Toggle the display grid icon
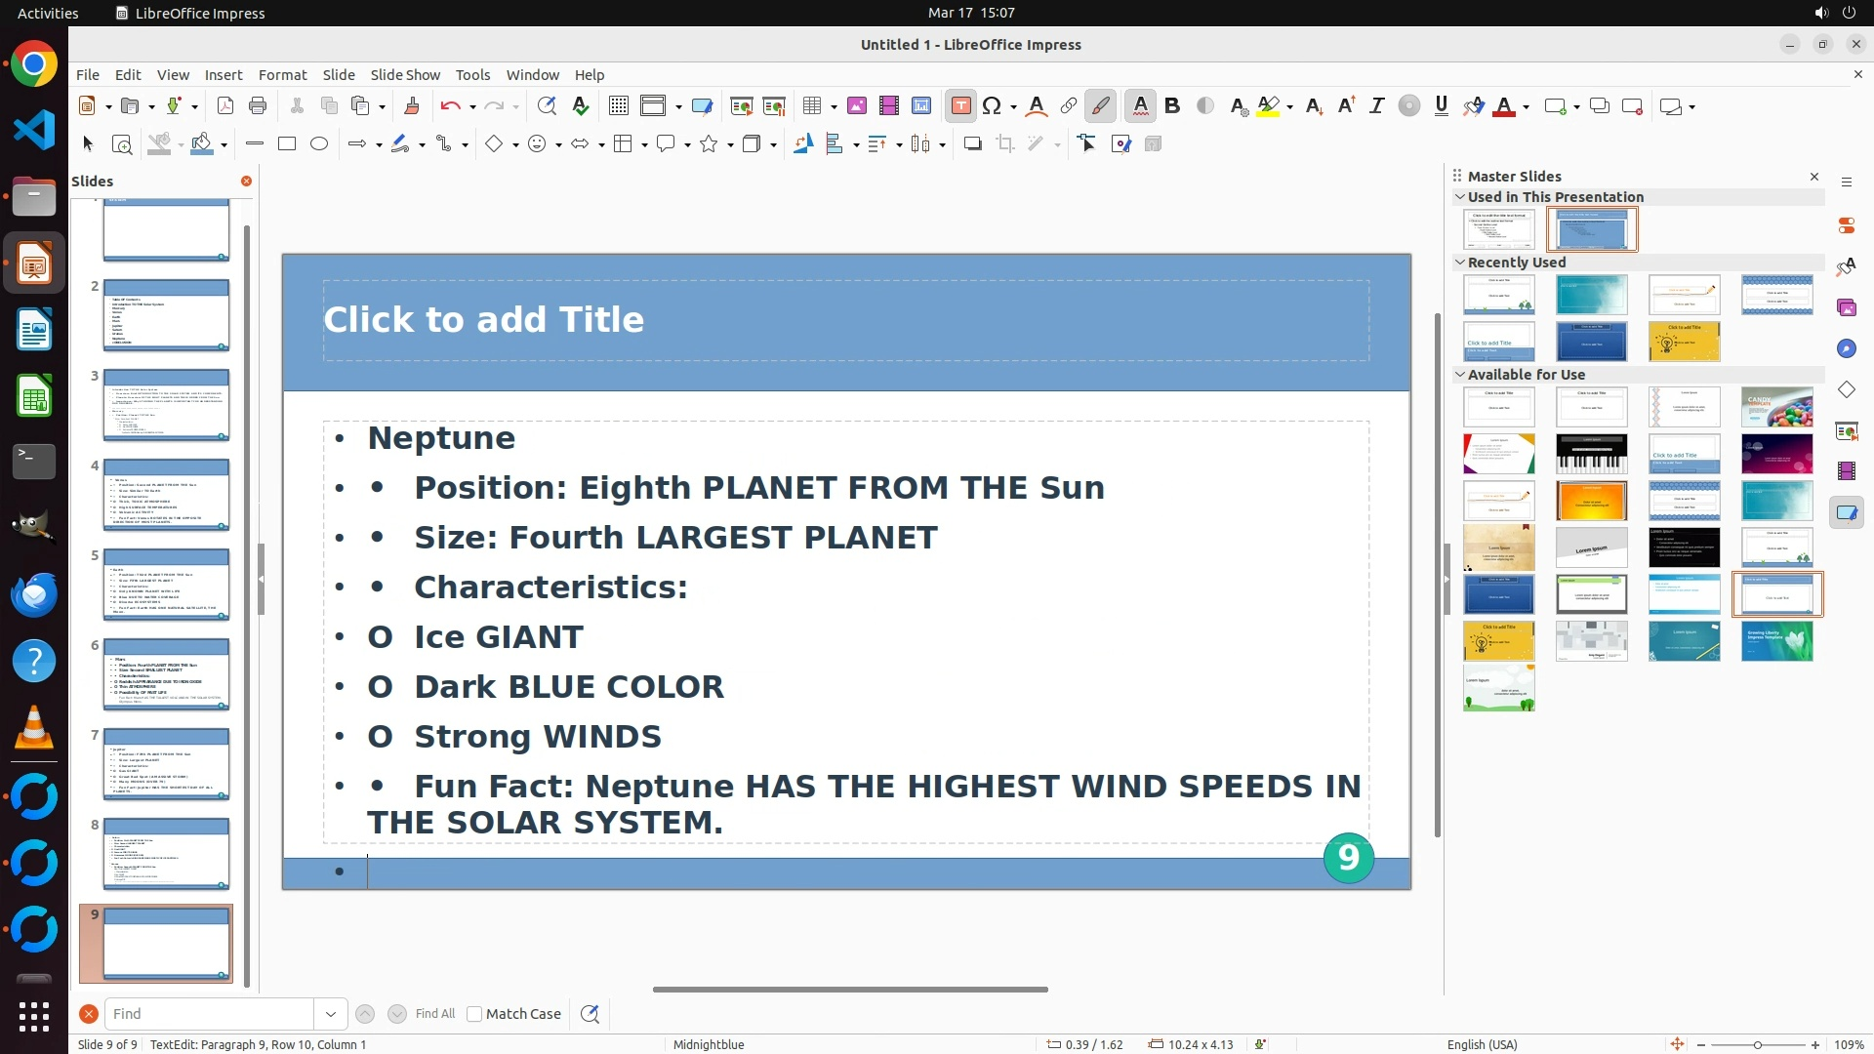Screen dimensions: 1874x1054 pyautogui.click(x=618, y=106)
